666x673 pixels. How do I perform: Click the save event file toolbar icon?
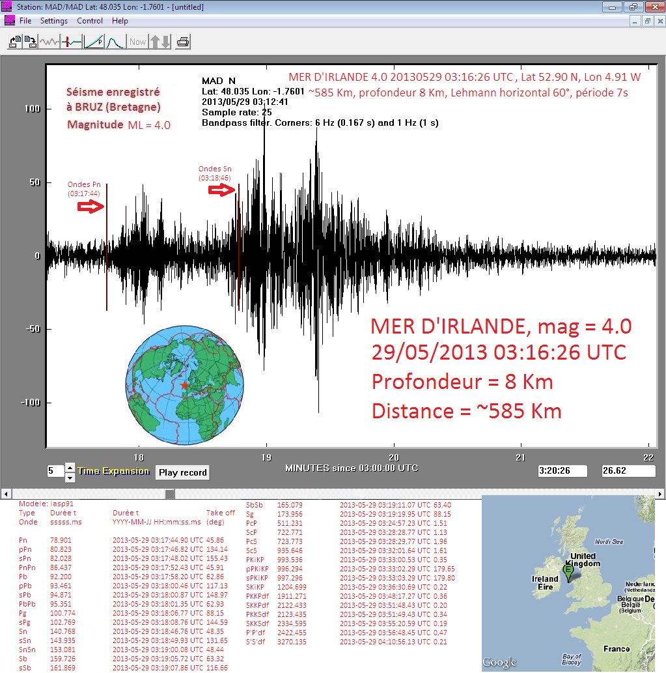coord(31,42)
